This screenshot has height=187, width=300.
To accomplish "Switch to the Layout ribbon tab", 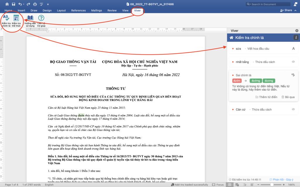I will coord(61,11).
